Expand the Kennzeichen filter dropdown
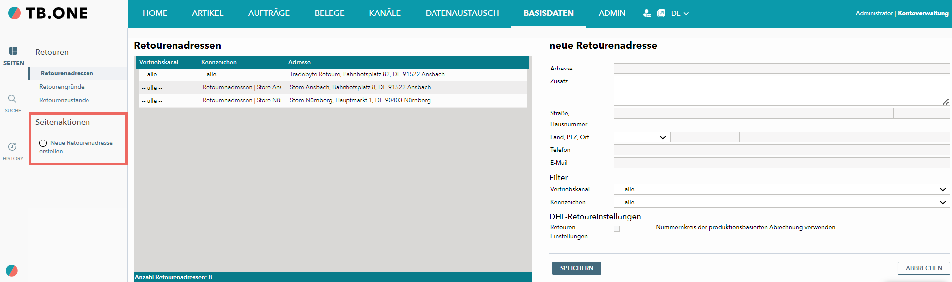Image resolution: width=952 pixels, height=282 pixels. pos(781,202)
